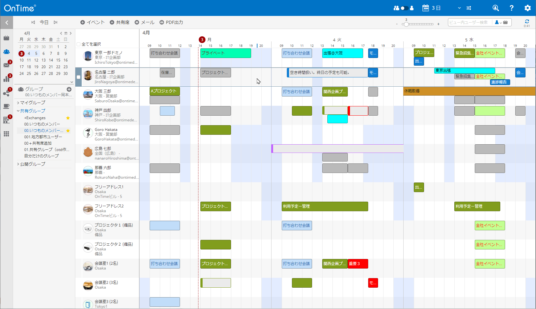Check the 全てを選択 checkbox

point(78,44)
